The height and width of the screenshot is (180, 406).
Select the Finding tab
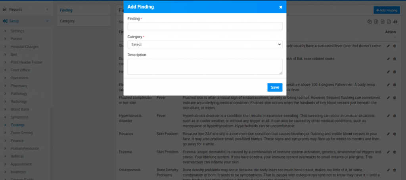coord(66,10)
